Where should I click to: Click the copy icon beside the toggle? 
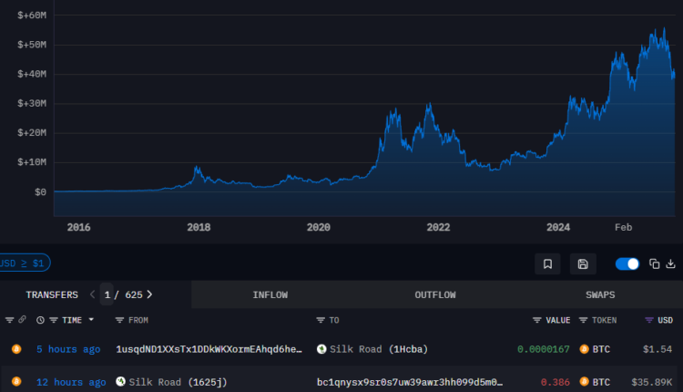pyautogui.click(x=654, y=264)
